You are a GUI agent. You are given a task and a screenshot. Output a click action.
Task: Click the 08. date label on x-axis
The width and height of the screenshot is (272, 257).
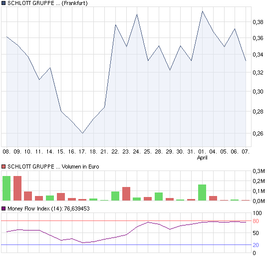pos(6,151)
